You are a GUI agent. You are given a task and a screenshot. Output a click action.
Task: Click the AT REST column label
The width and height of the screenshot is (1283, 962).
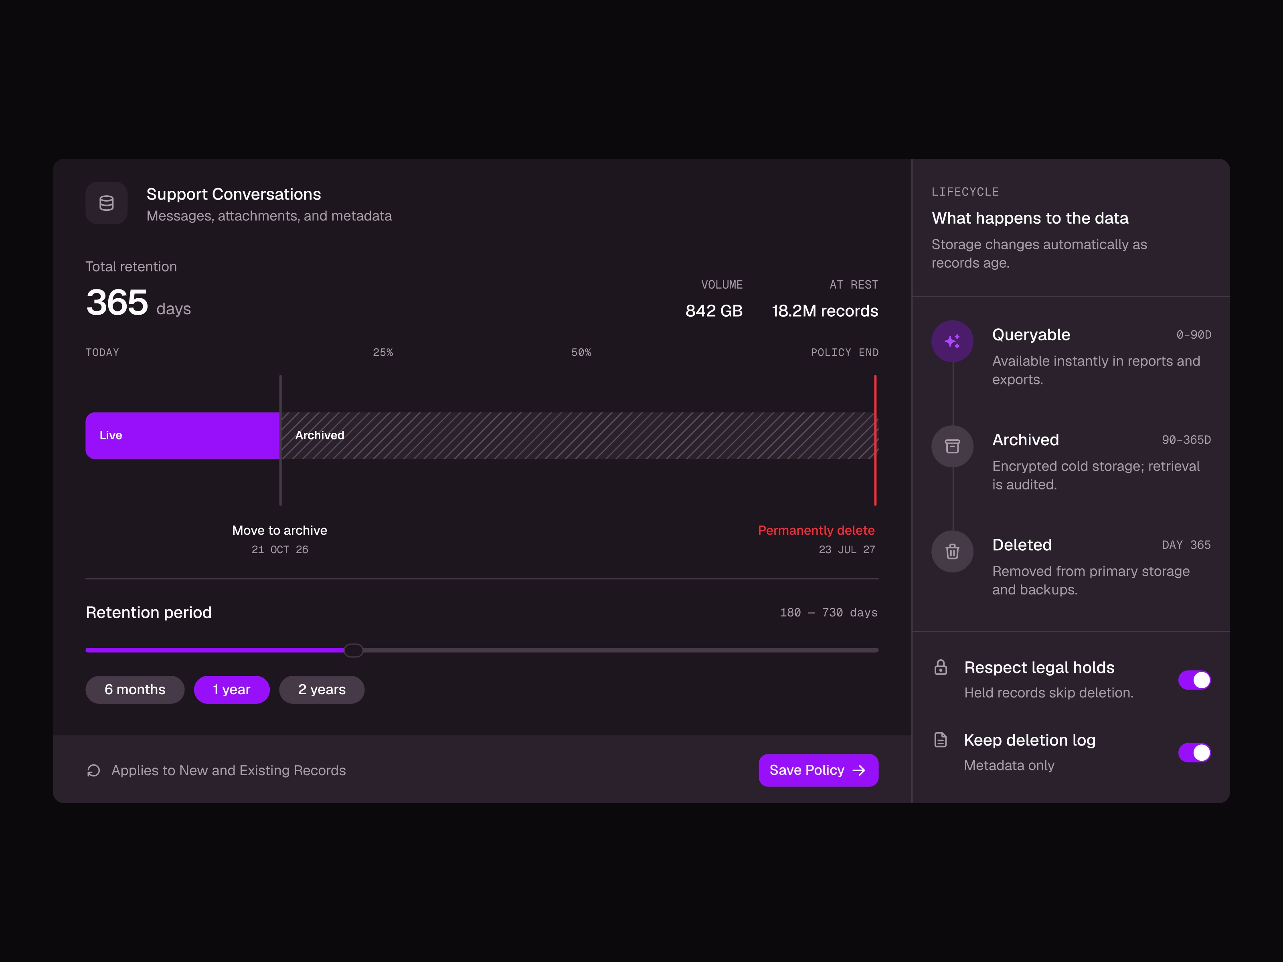(x=854, y=285)
